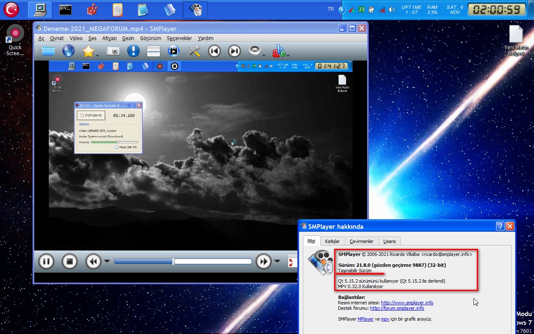The image size is (534, 334).
Task: Switch to the Katkılar tab
Action: click(x=332, y=241)
